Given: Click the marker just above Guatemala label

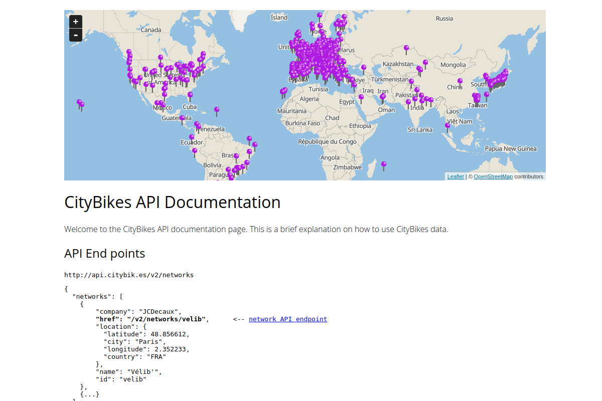Looking at the screenshot, I should 182,120.
